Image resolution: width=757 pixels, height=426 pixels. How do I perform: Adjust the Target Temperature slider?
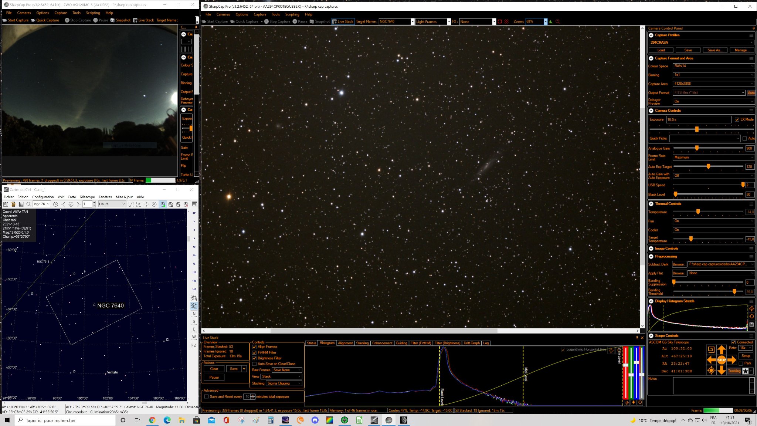[690, 239]
